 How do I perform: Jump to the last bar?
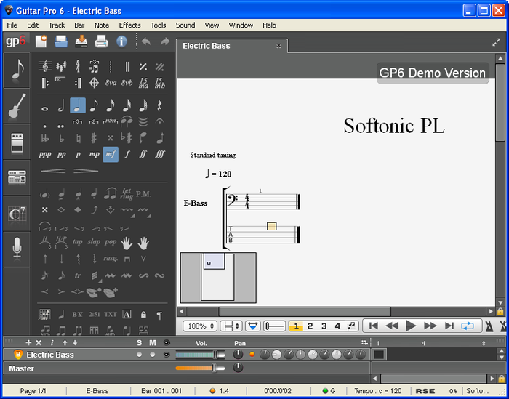pyautogui.click(x=449, y=326)
